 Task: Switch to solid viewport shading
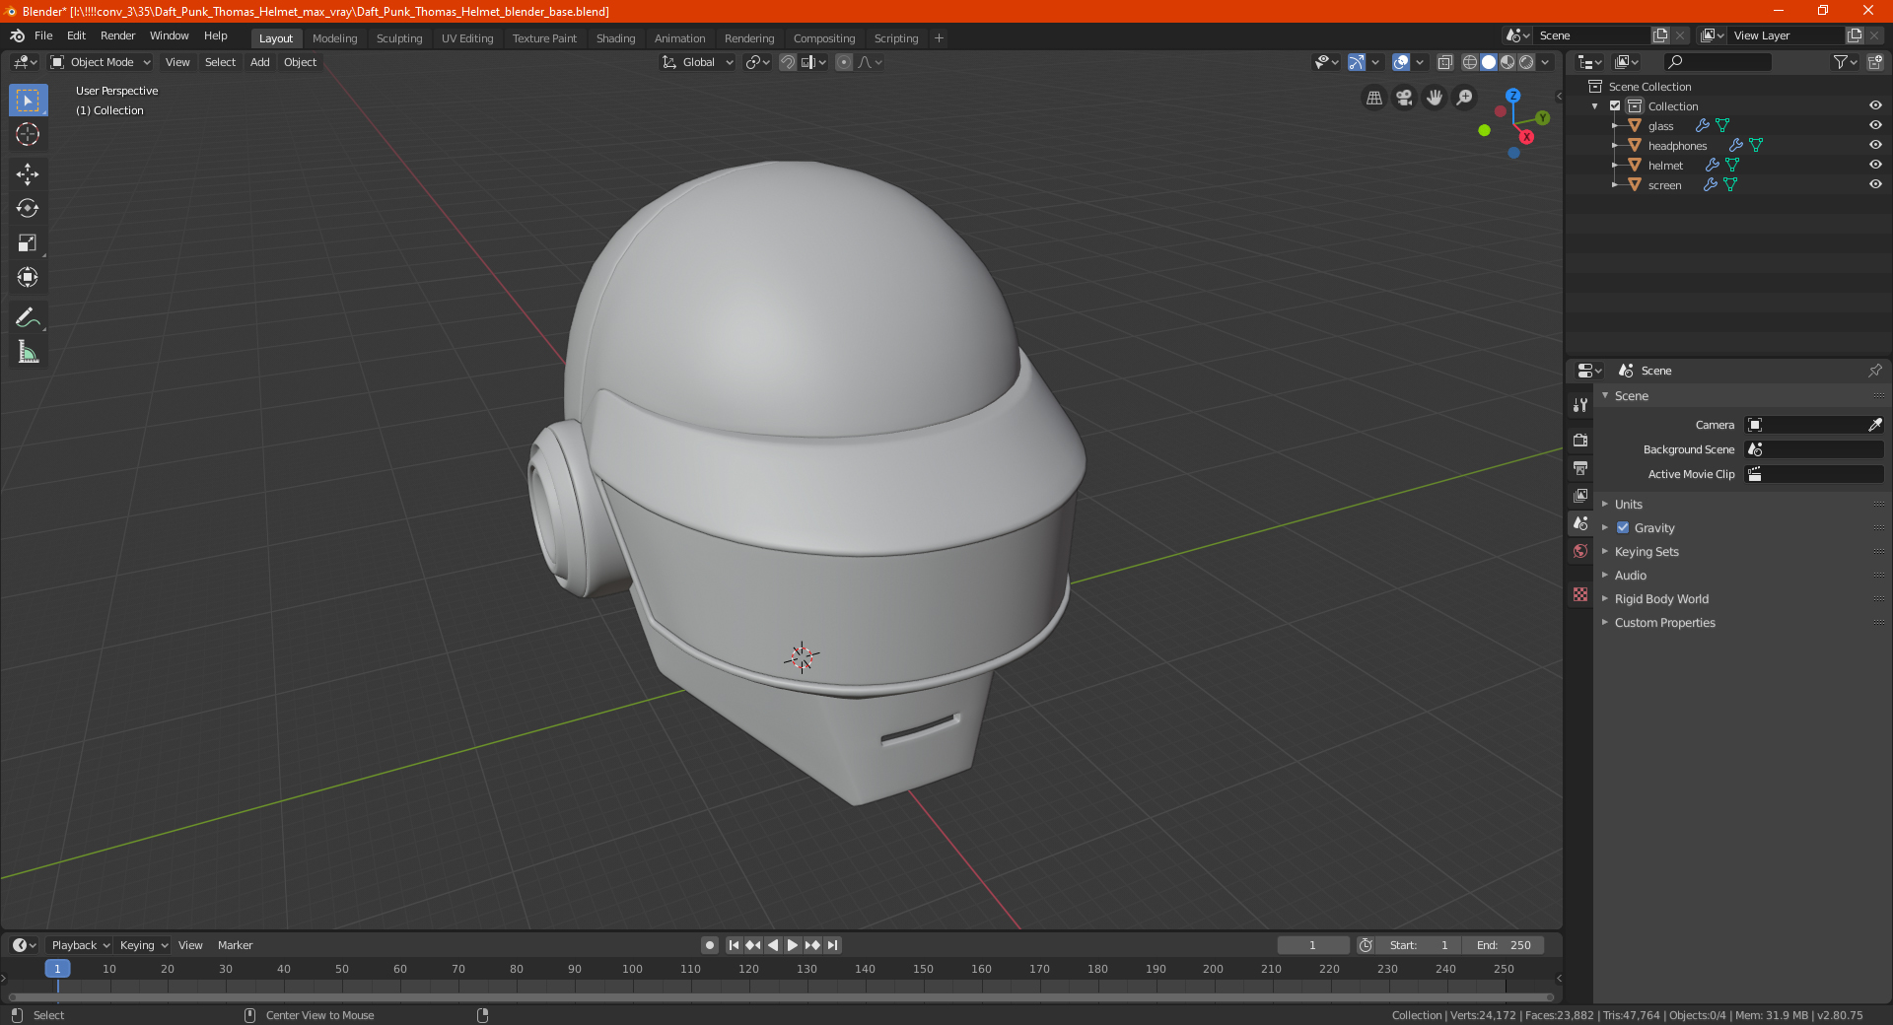(1489, 62)
